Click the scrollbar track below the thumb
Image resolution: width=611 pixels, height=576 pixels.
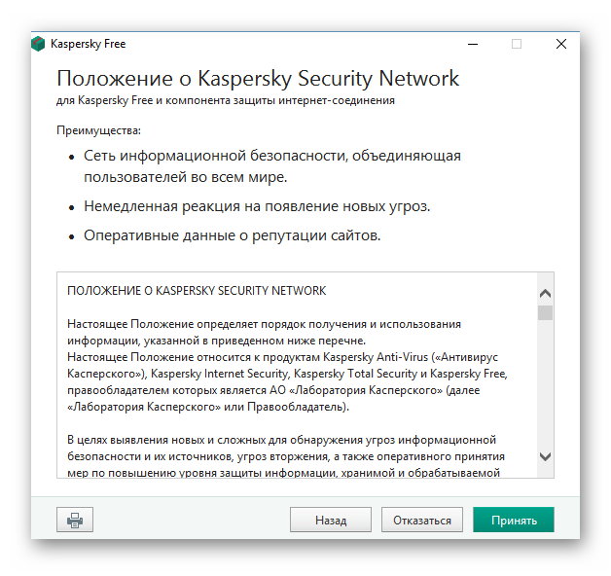click(x=545, y=389)
